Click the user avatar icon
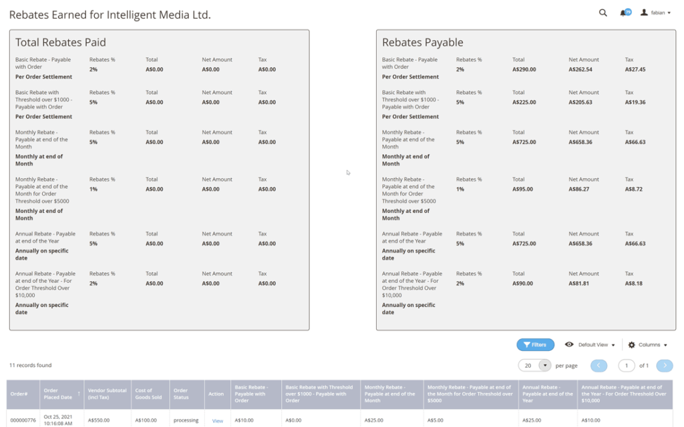The image size is (684, 427). 644,13
